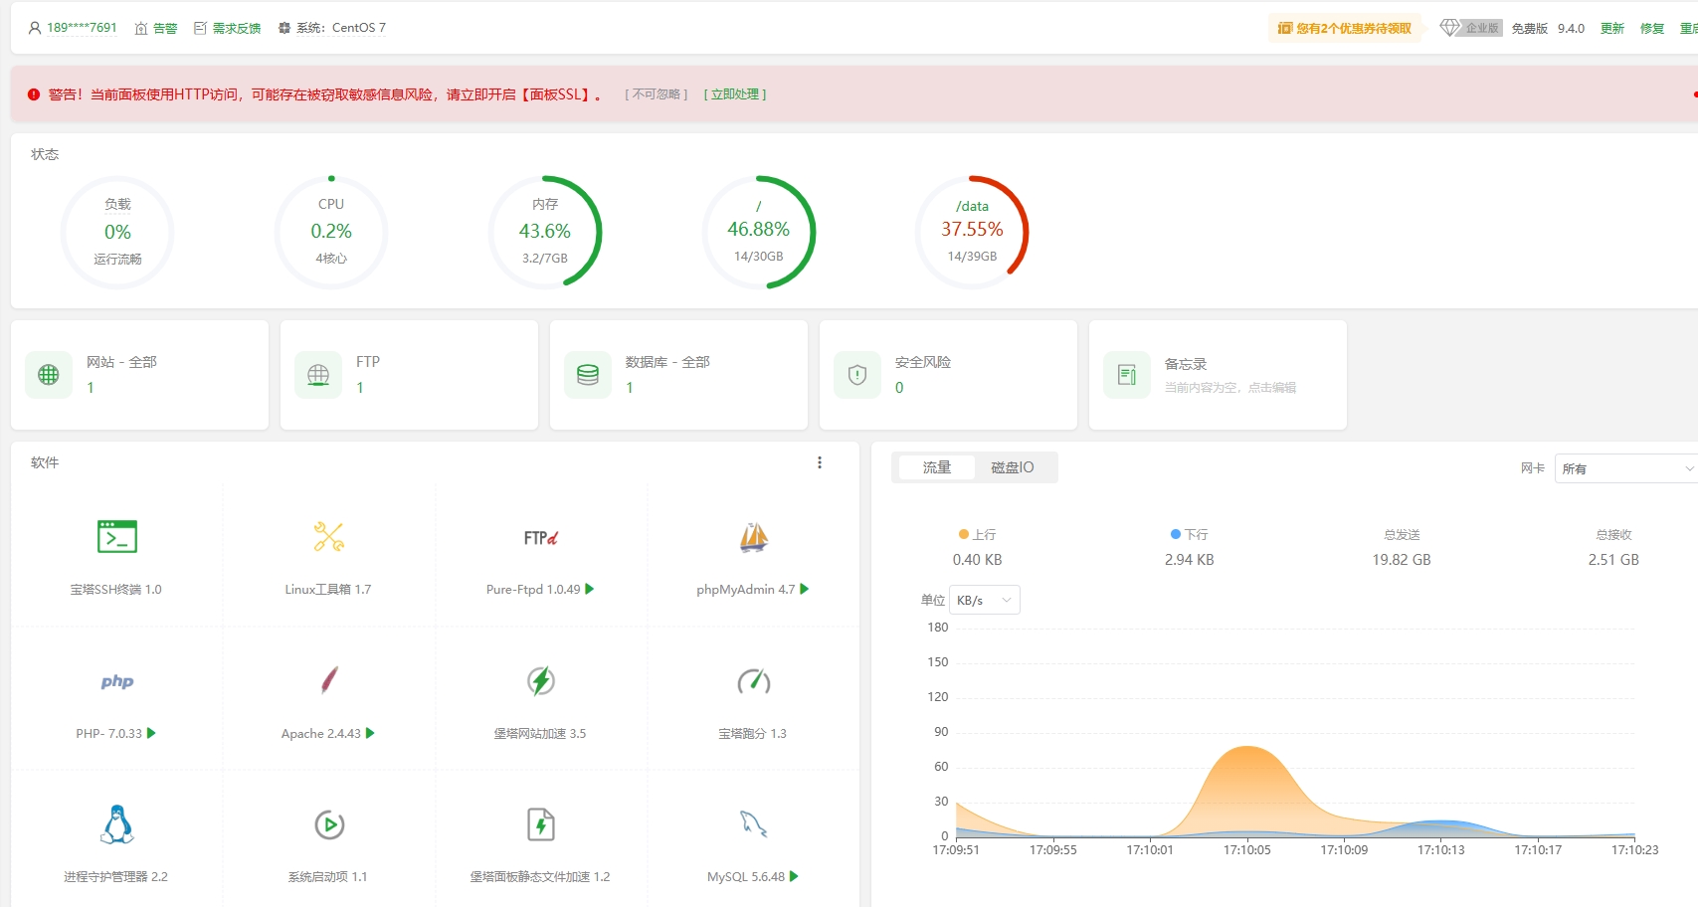This screenshot has height=907, width=1698.
Task: Open the 进程守护管理器 penguin icon
Action: click(117, 824)
